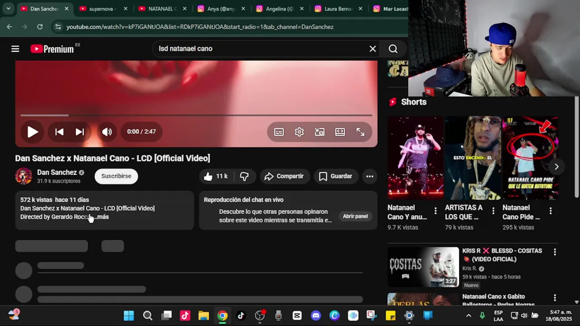Show hidden system tray icons

coord(469,316)
